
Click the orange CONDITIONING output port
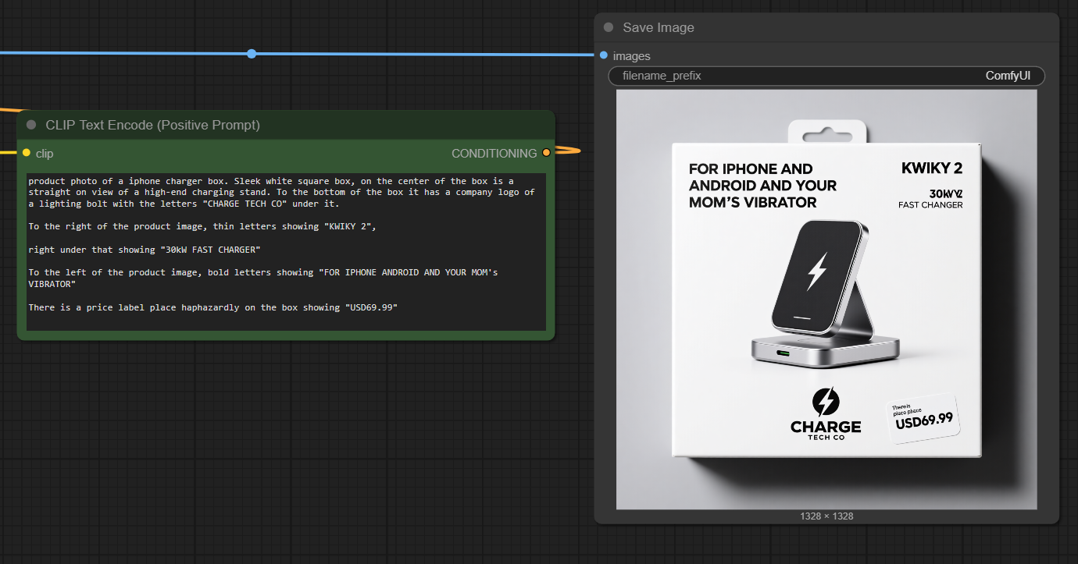click(x=546, y=153)
